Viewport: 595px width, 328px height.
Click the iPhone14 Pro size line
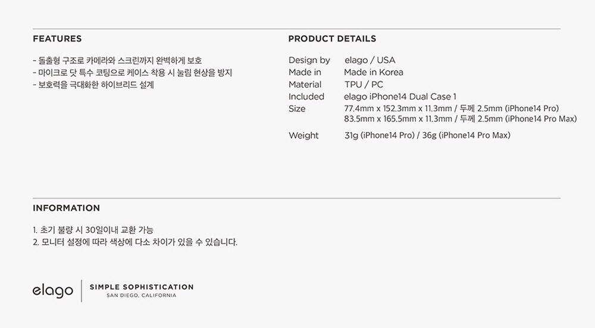[x=452, y=108]
